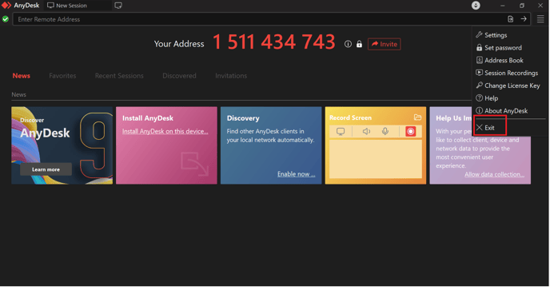Image resolution: width=550 pixels, height=290 pixels.
Task: Toggle the microphone icon in Record Screen
Action: 385,131
